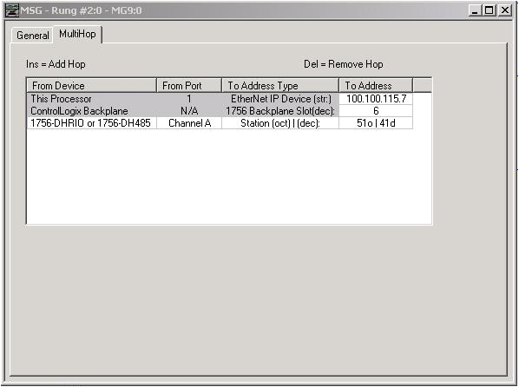Minimize the MSG dialog window
Screen dimensions: 519x387
tap(475, 10)
